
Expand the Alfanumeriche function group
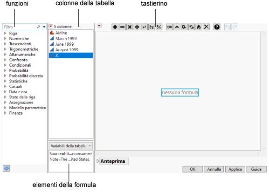tap(5, 55)
